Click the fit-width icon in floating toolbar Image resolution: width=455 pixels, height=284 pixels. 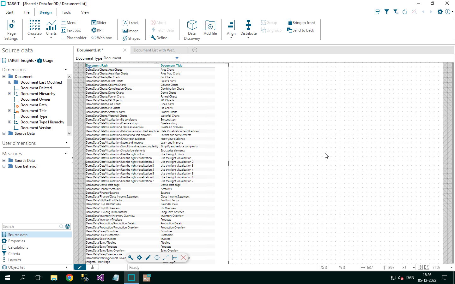click(175, 257)
